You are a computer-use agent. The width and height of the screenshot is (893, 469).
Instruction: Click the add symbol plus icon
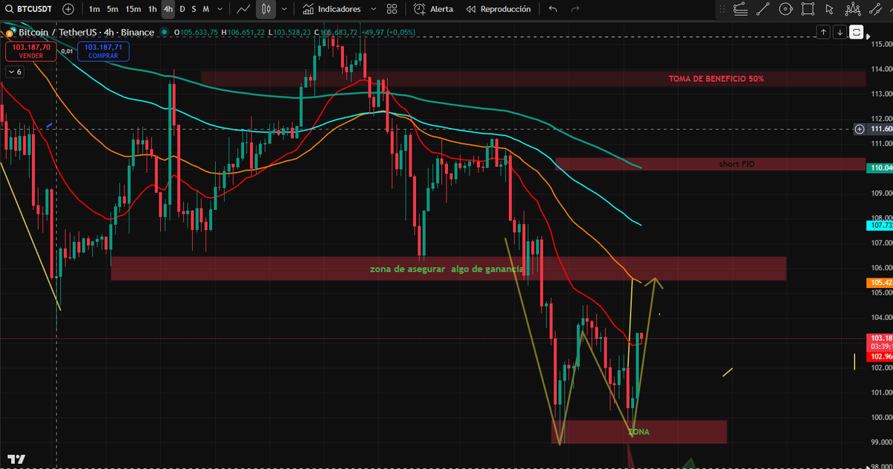[x=68, y=9]
